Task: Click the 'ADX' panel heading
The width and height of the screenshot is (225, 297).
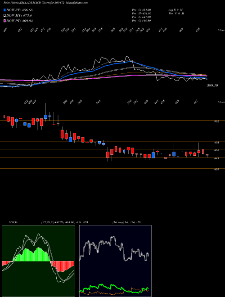Action: pyautogui.click(x=85, y=222)
